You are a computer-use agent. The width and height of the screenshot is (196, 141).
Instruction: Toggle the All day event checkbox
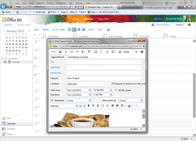116,90
